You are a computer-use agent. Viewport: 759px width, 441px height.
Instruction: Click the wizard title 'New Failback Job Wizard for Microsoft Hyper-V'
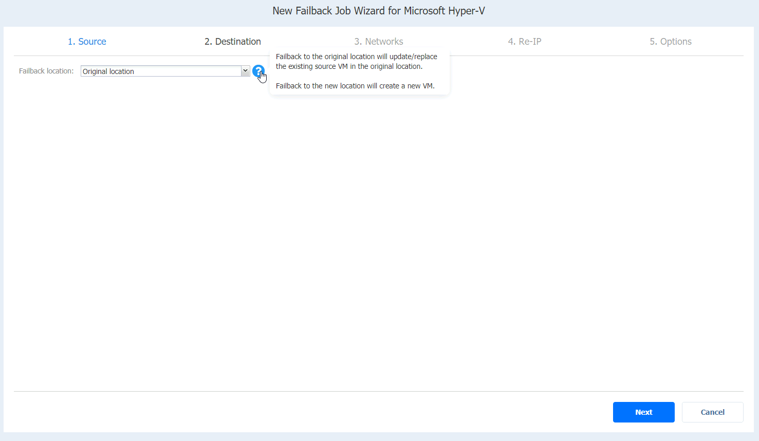pyautogui.click(x=379, y=11)
